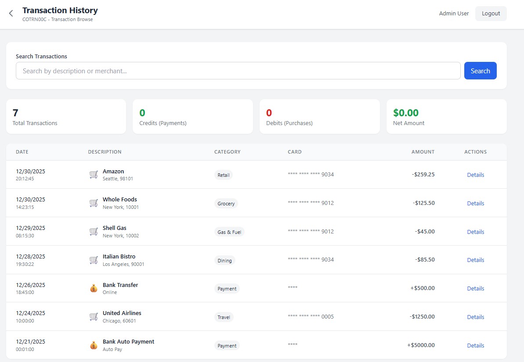Click the Net Amount card showing $0.00

coord(446,116)
